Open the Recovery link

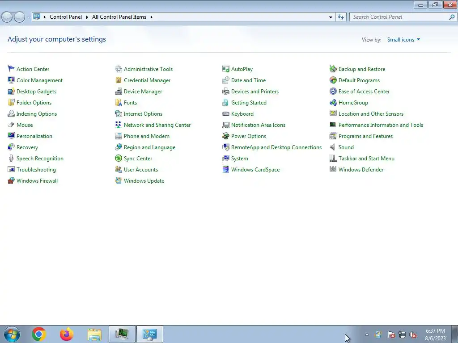click(x=27, y=147)
